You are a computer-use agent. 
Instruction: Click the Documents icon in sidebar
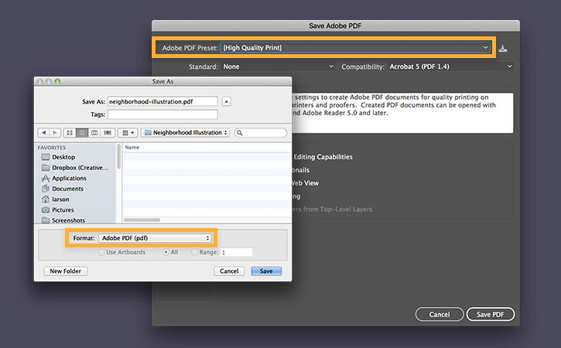46,189
